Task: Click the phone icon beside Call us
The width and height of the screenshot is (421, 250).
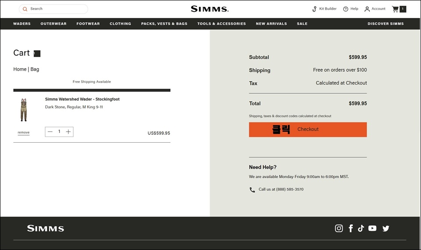Action: click(x=252, y=190)
